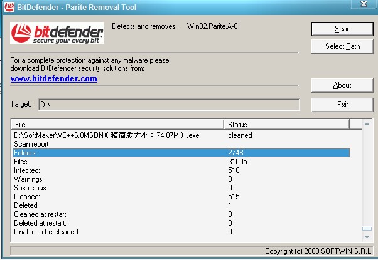Image resolution: width=378 pixels, height=260 pixels.
Task: Click the Folders count 2748
Action: [x=235, y=153]
